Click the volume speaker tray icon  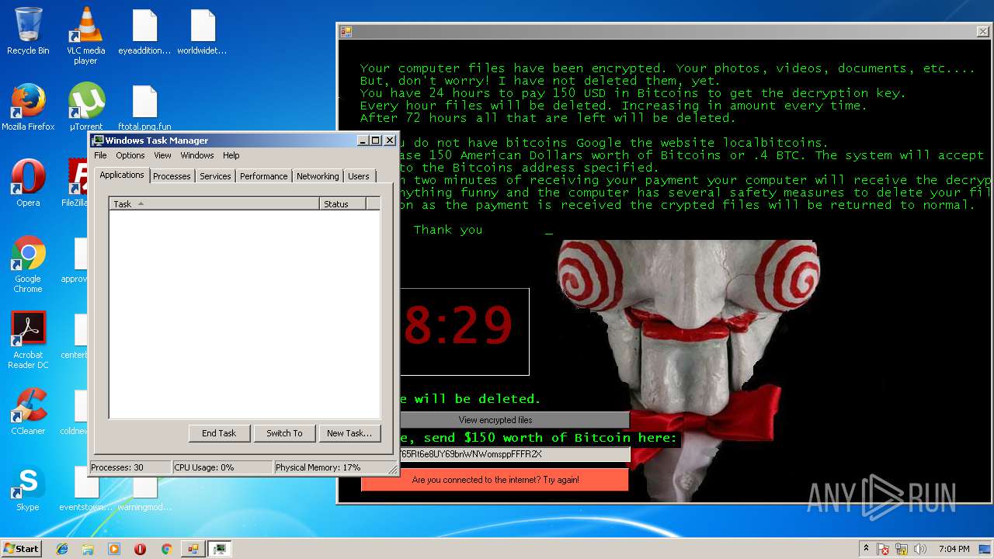pyautogui.click(x=921, y=549)
